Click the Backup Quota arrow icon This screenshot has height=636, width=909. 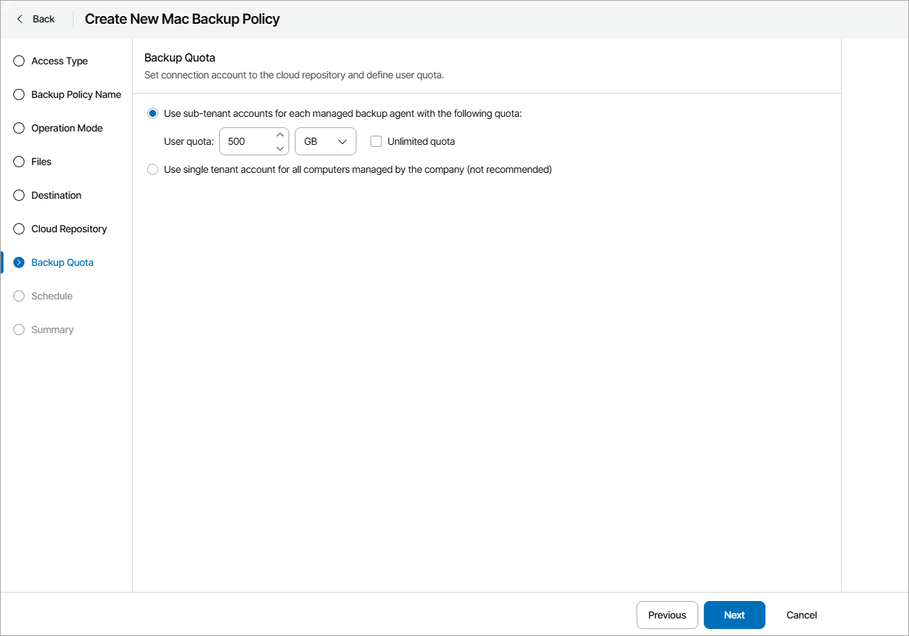pos(18,262)
